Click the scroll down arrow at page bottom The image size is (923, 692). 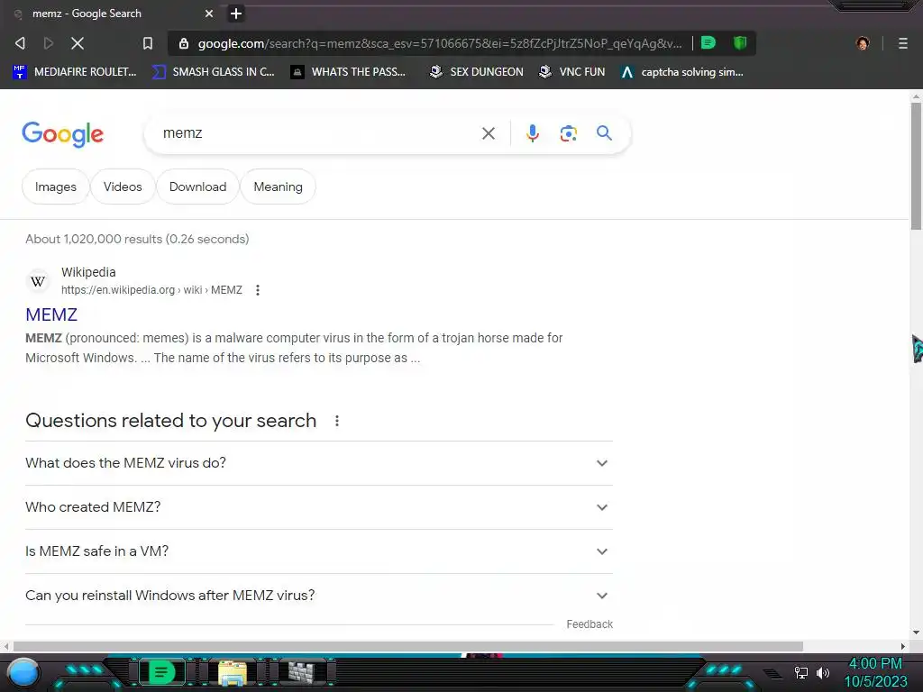click(x=916, y=633)
